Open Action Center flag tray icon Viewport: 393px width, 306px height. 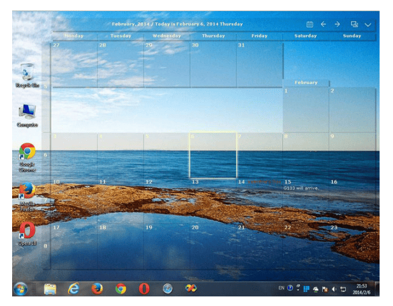[x=325, y=289]
